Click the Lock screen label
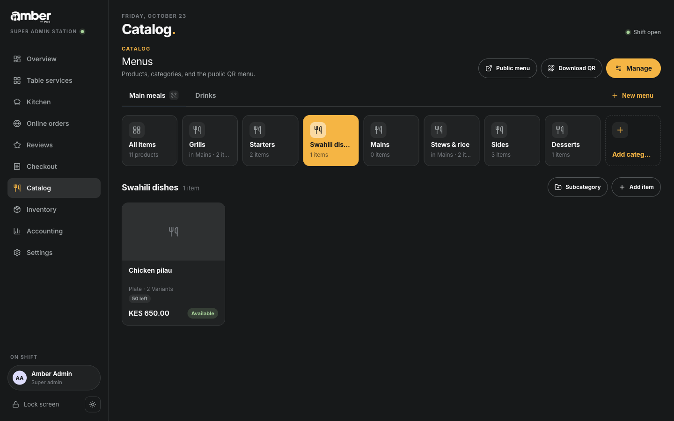Screen dimensions: 674x421 [41, 405]
